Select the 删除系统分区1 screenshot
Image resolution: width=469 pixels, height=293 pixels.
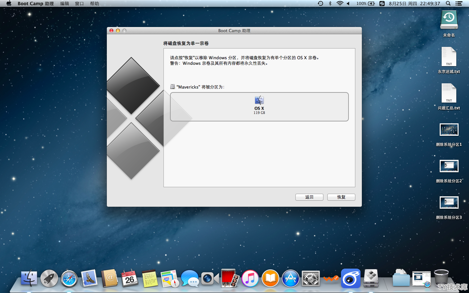click(x=449, y=130)
